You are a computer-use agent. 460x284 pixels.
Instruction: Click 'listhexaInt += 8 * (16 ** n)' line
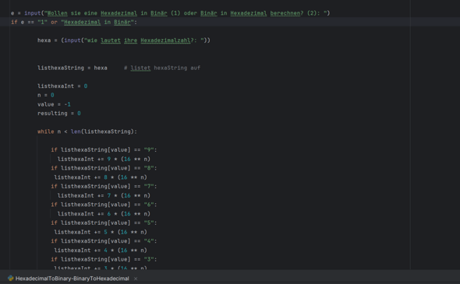(x=101, y=177)
